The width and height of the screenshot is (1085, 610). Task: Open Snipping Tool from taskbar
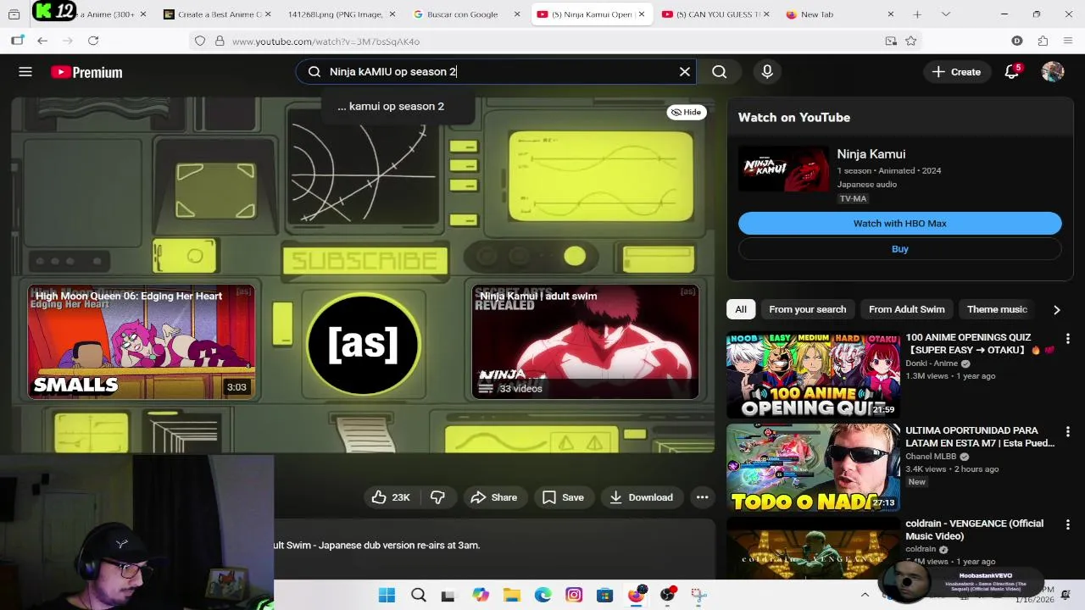[x=698, y=595]
